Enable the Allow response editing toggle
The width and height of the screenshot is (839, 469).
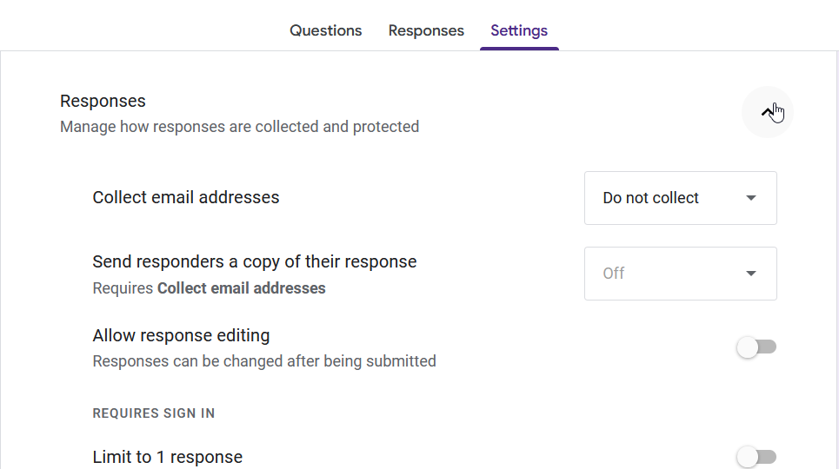(x=756, y=347)
